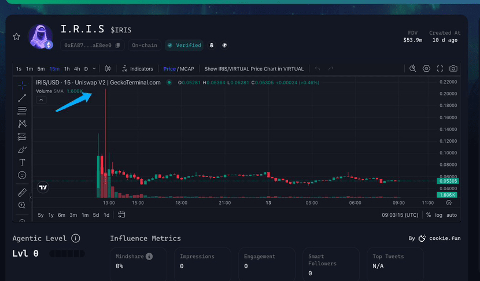Toggle chart between Price and MCAP
Image resolution: width=480 pixels, height=281 pixels.
[x=179, y=69]
